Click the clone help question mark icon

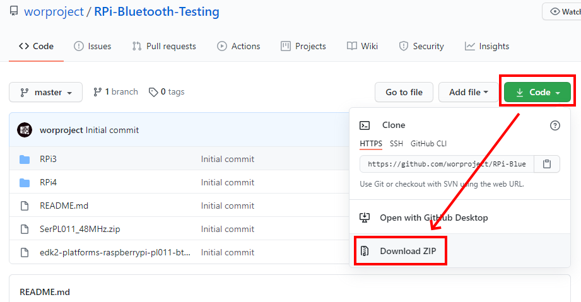click(x=555, y=125)
